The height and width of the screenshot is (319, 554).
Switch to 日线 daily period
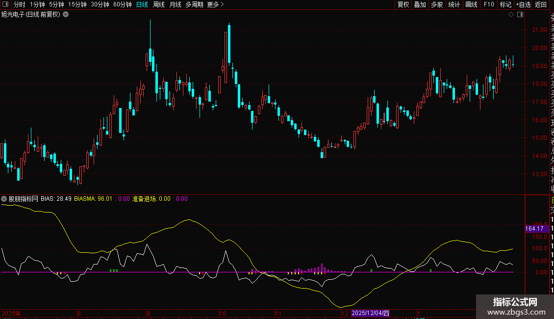coord(142,4)
